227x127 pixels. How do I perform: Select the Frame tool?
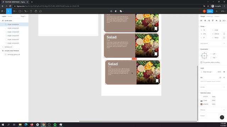(14, 11)
